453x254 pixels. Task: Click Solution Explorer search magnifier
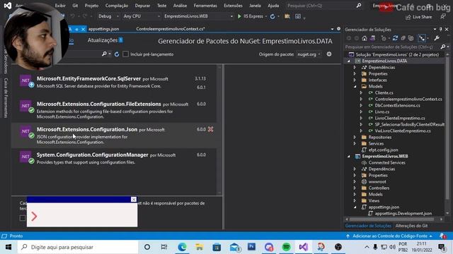[443, 47]
